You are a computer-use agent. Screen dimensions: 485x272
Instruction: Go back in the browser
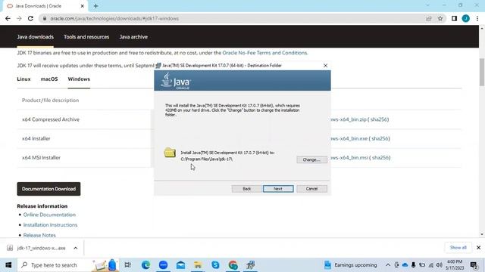(8, 18)
